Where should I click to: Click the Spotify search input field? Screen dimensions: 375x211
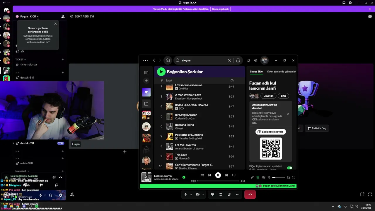pyautogui.click(x=204, y=60)
